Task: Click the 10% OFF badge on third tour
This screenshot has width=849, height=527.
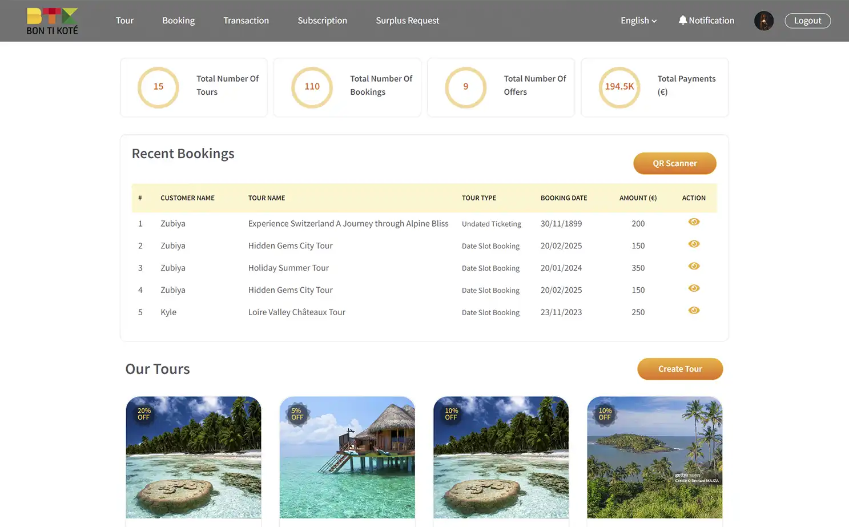Action: pos(450,414)
